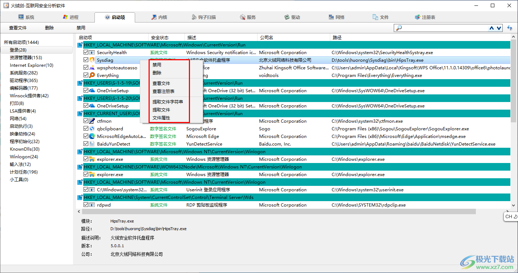Click the wpsphotoautoasso app icon
This screenshot has height=273, width=518.
click(x=92, y=68)
